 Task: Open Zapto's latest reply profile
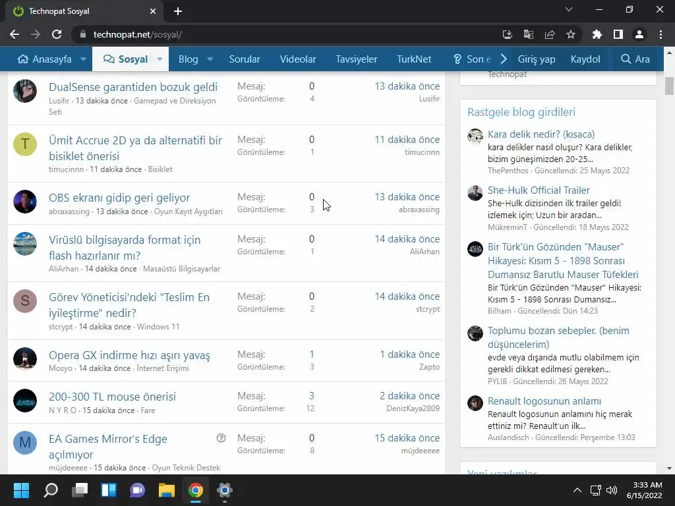[x=429, y=367]
